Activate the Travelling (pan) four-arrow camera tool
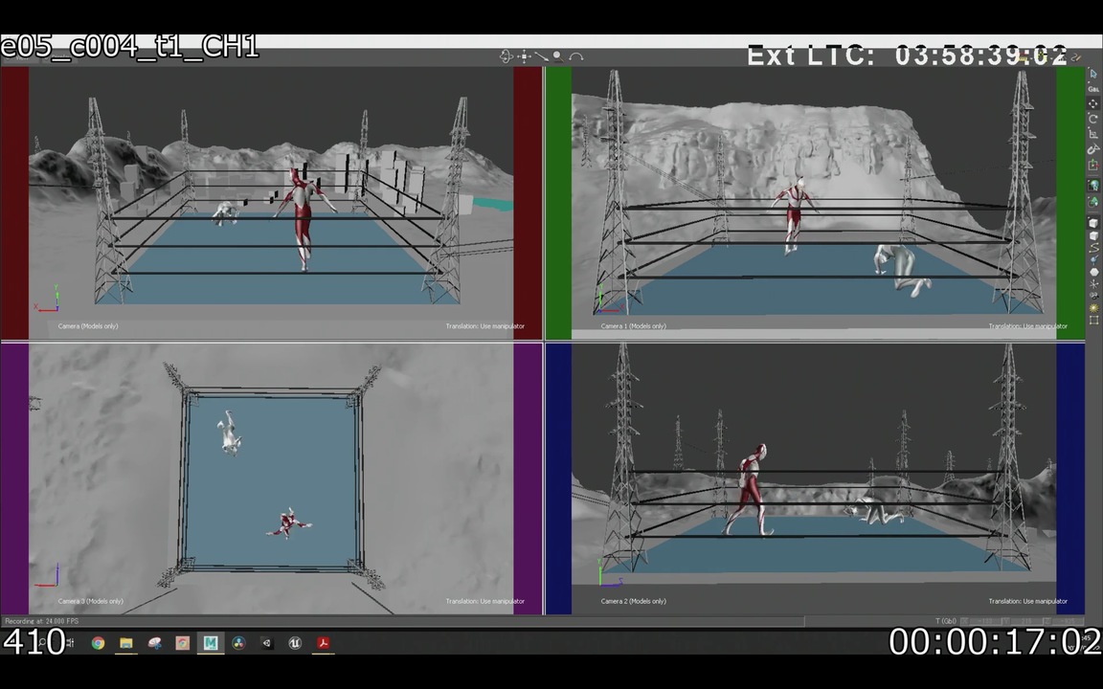Screen dimensions: 1103x689 pyautogui.click(x=524, y=56)
